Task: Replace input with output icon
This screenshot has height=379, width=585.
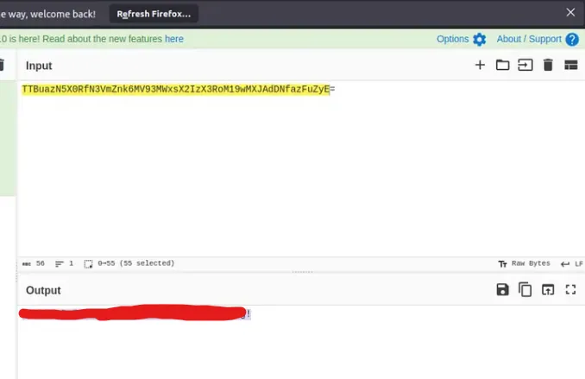Action: click(x=548, y=290)
